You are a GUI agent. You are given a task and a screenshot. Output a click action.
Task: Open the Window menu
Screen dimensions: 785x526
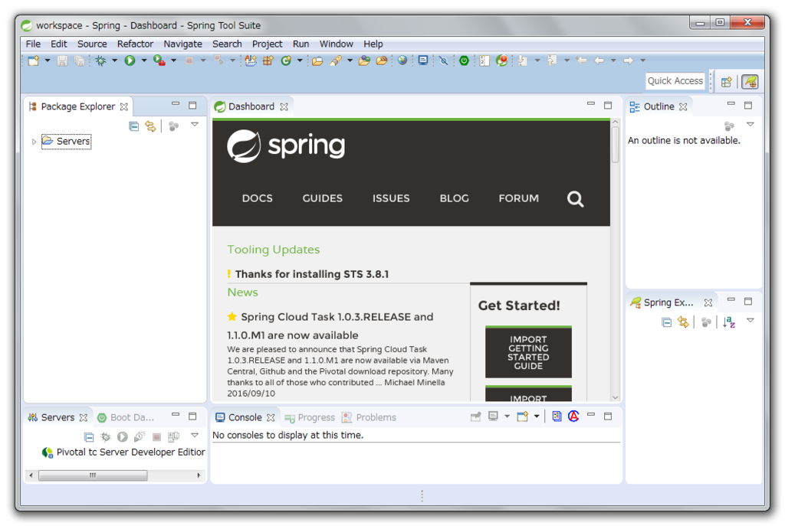(336, 44)
